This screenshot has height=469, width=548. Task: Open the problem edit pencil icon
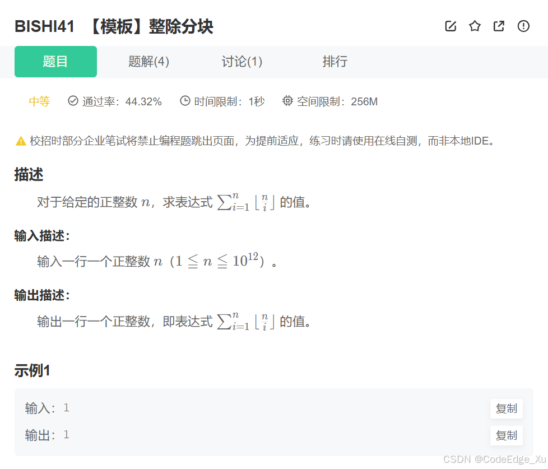coord(451,26)
